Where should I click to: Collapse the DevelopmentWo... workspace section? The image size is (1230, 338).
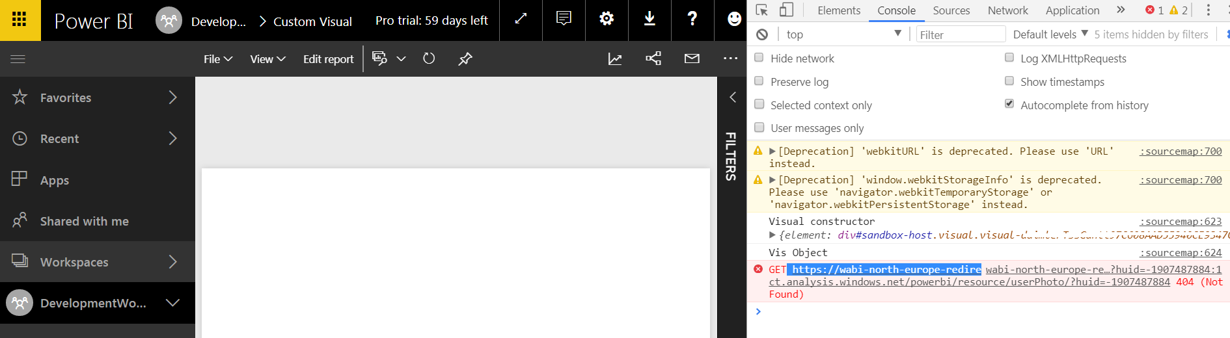(x=172, y=303)
